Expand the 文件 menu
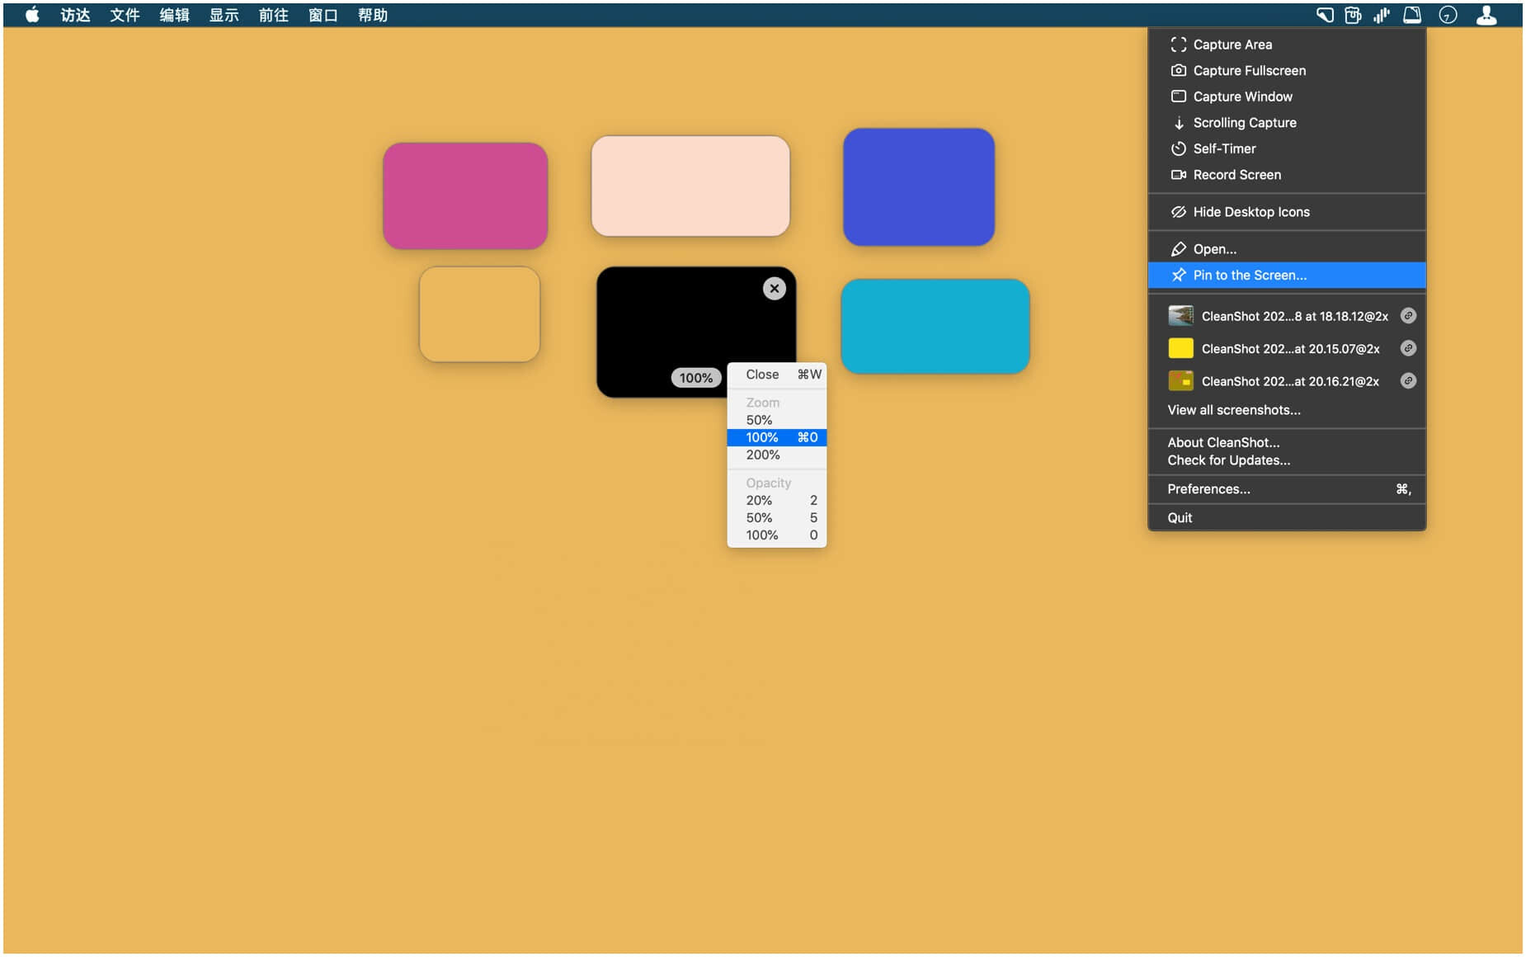This screenshot has width=1526, height=957. pos(125,15)
